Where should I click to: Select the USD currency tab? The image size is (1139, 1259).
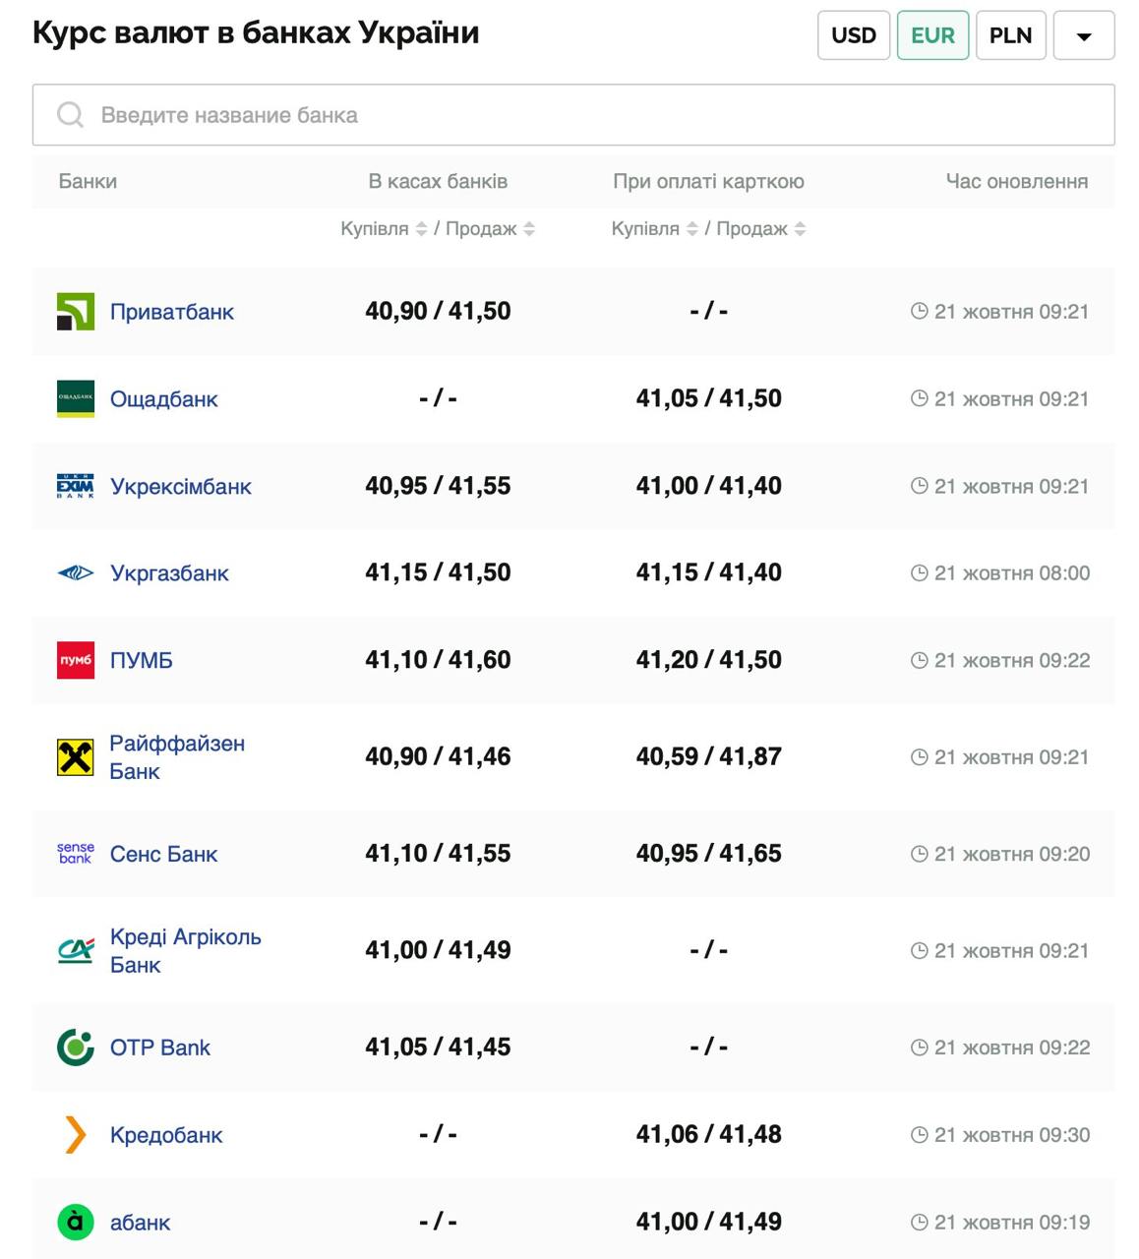pyautogui.click(x=854, y=35)
